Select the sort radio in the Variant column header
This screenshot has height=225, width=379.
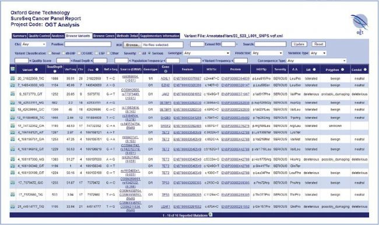[36, 69]
